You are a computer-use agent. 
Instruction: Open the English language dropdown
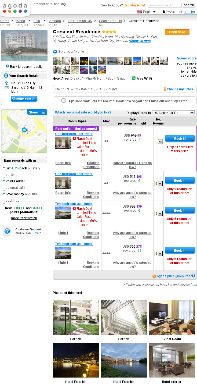point(149,12)
